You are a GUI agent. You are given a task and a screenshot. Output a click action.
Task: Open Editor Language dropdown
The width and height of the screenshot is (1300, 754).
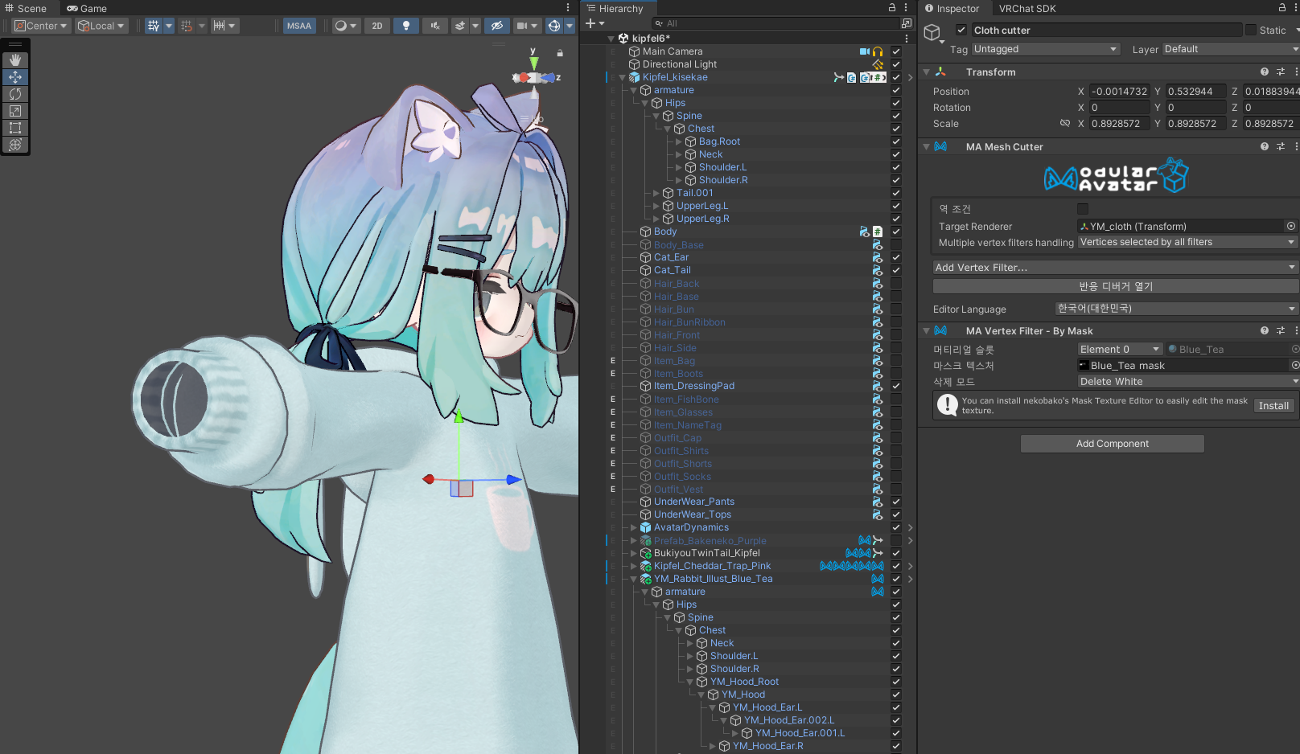(x=1176, y=309)
